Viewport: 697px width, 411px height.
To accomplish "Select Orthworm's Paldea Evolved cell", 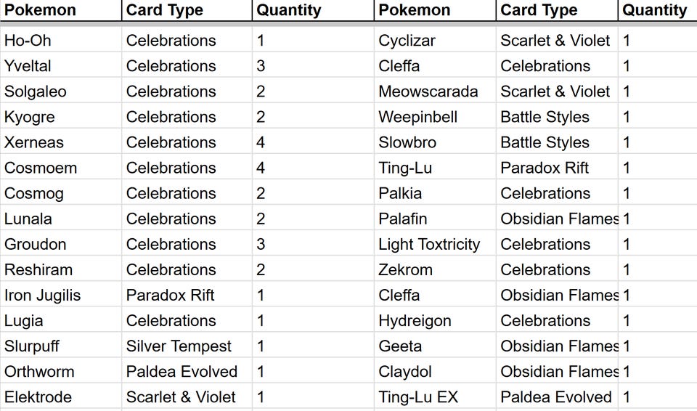I will point(182,372).
